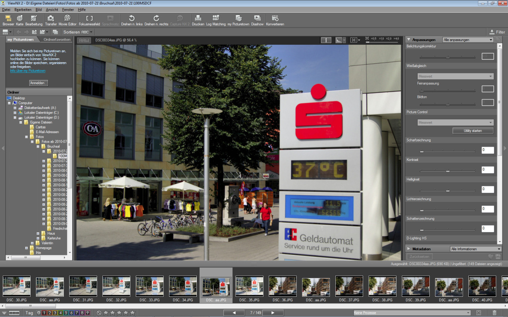This screenshot has height=317, width=508.
Task: Expand the Lokaler Datenträger (C:) node
Action: click(x=15, y=113)
